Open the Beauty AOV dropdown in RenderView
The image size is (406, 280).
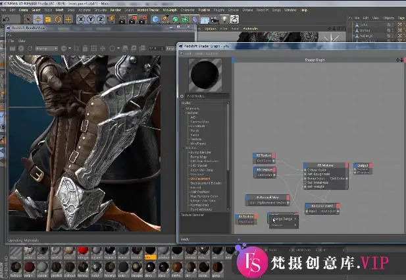click(47, 49)
